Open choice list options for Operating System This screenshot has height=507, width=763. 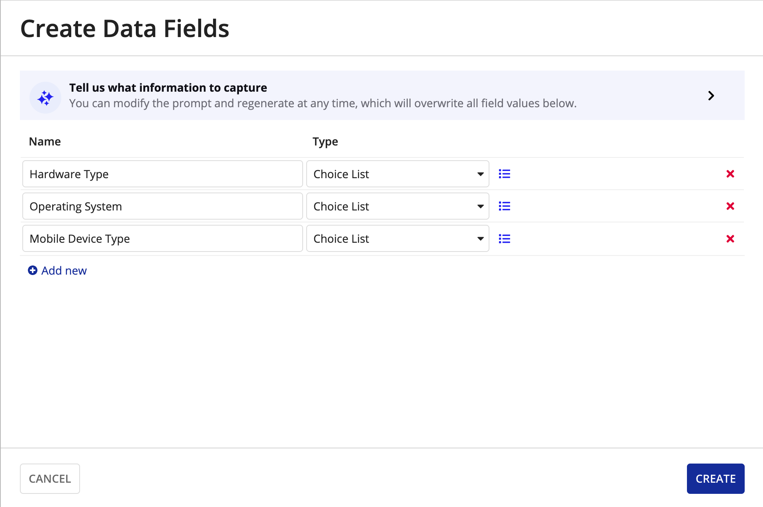[505, 206]
